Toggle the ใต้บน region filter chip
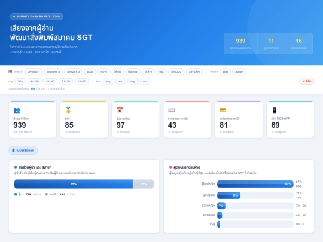The width and height of the screenshot is (323, 242). click(x=117, y=72)
